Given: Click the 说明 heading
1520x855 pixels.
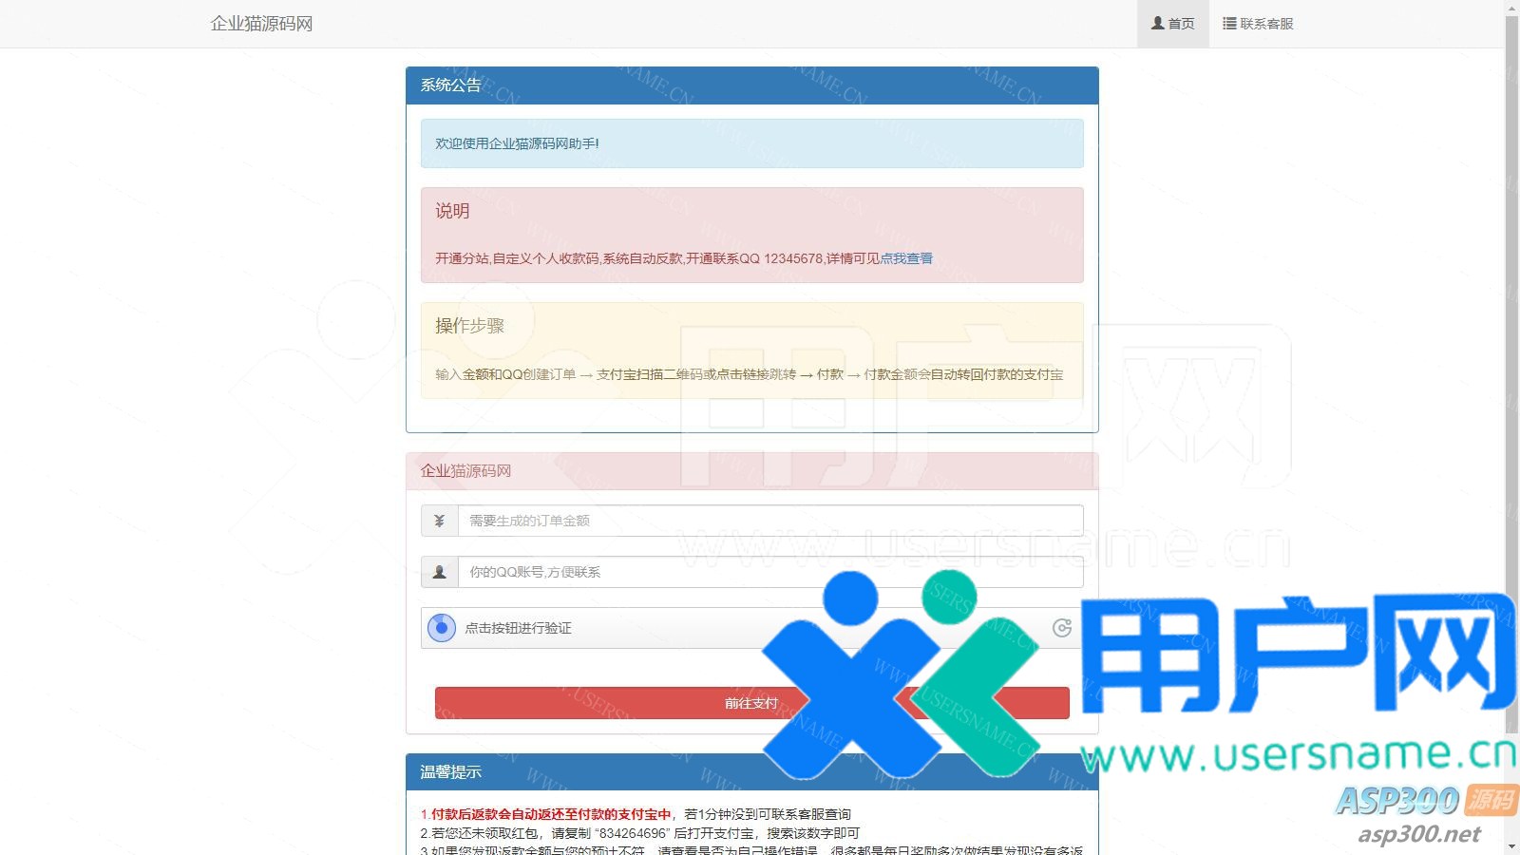Looking at the screenshot, I should click(452, 211).
